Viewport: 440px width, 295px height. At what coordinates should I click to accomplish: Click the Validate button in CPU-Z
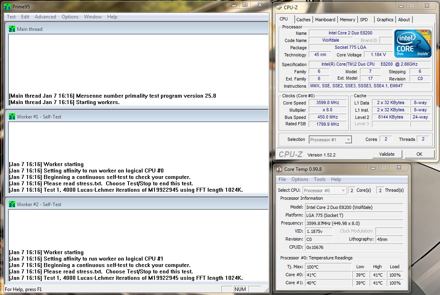click(x=387, y=154)
